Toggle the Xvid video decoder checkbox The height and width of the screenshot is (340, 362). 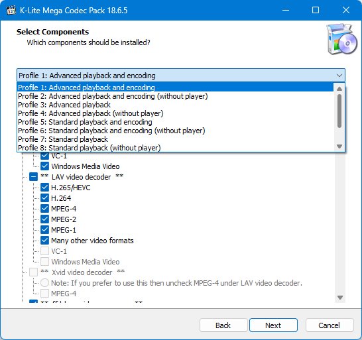click(33, 272)
